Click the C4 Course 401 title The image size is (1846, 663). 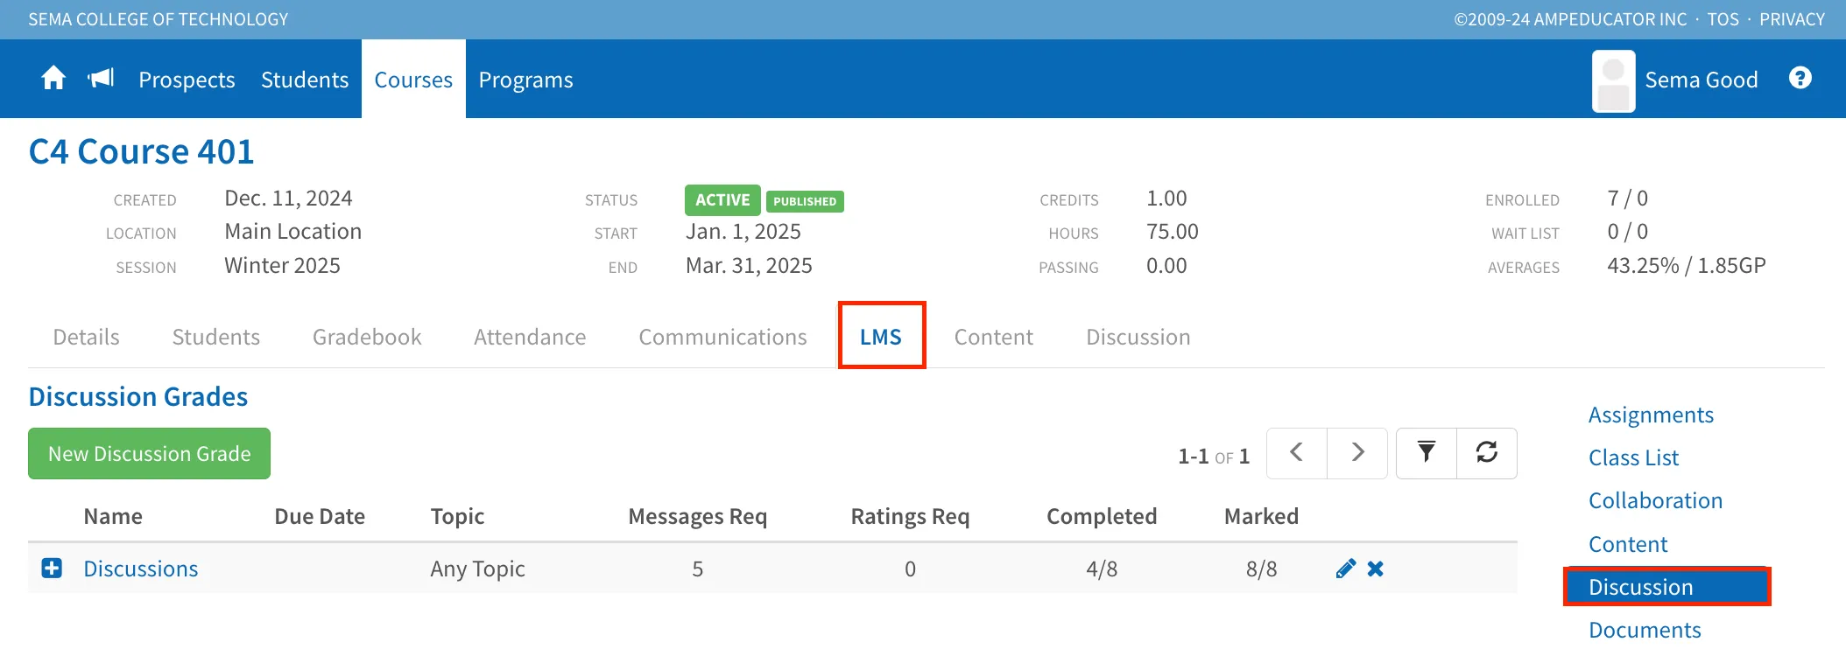click(x=141, y=151)
